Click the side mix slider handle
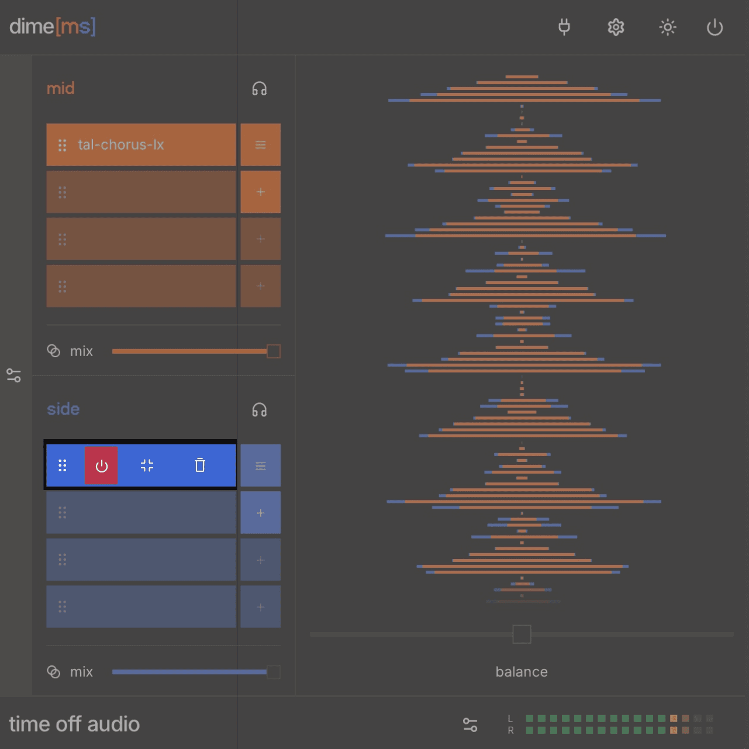The image size is (749, 749). pyautogui.click(x=273, y=672)
